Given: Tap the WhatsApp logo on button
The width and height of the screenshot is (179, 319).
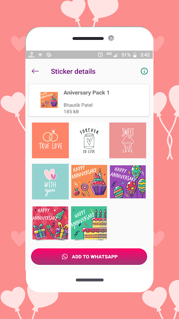Looking at the screenshot, I should (x=65, y=256).
